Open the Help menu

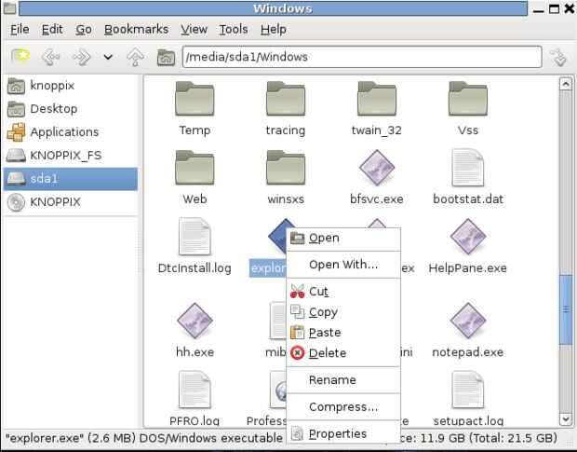click(x=274, y=29)
